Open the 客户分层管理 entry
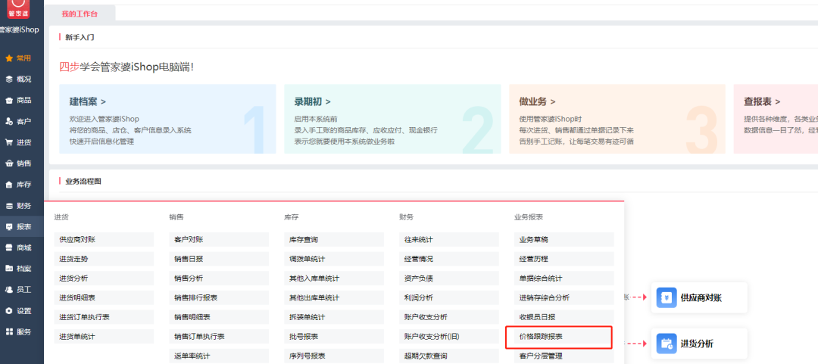The height and width of the screenshot is (364, 818). [564, 356]
